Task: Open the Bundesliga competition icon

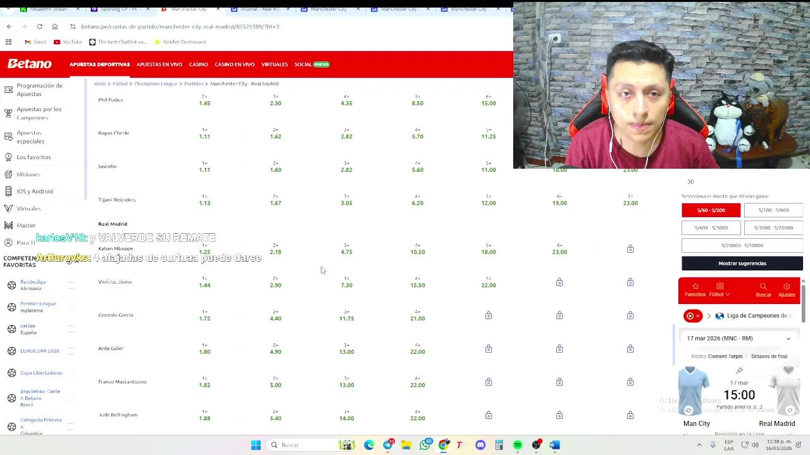Action: 11,285
